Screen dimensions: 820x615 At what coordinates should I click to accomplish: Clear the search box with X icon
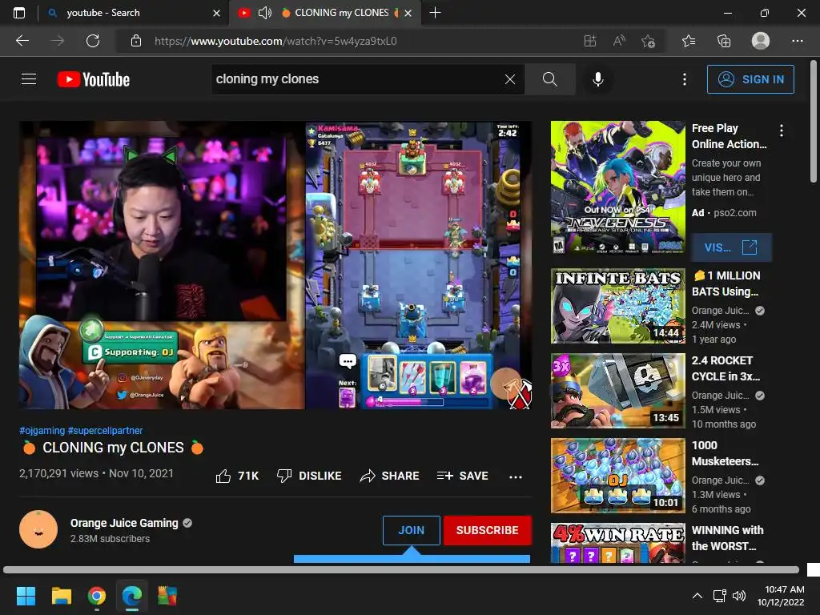pyautogui.click(x=510, y=79)
